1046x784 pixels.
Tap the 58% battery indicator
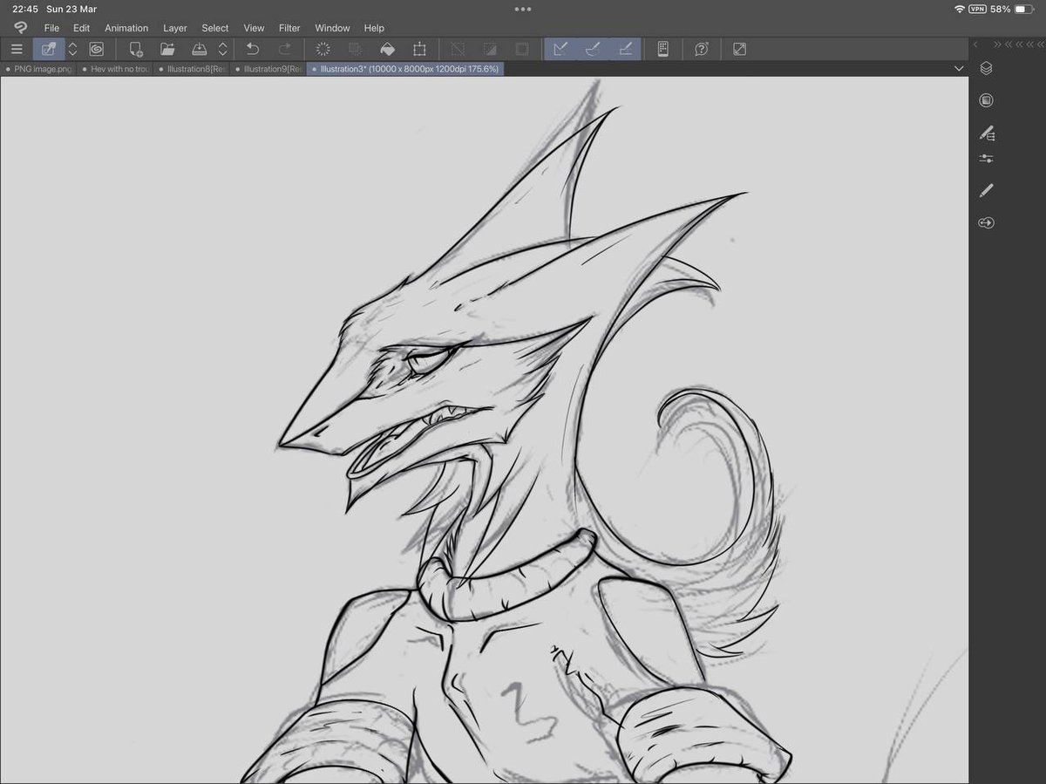pos(1012,9)
